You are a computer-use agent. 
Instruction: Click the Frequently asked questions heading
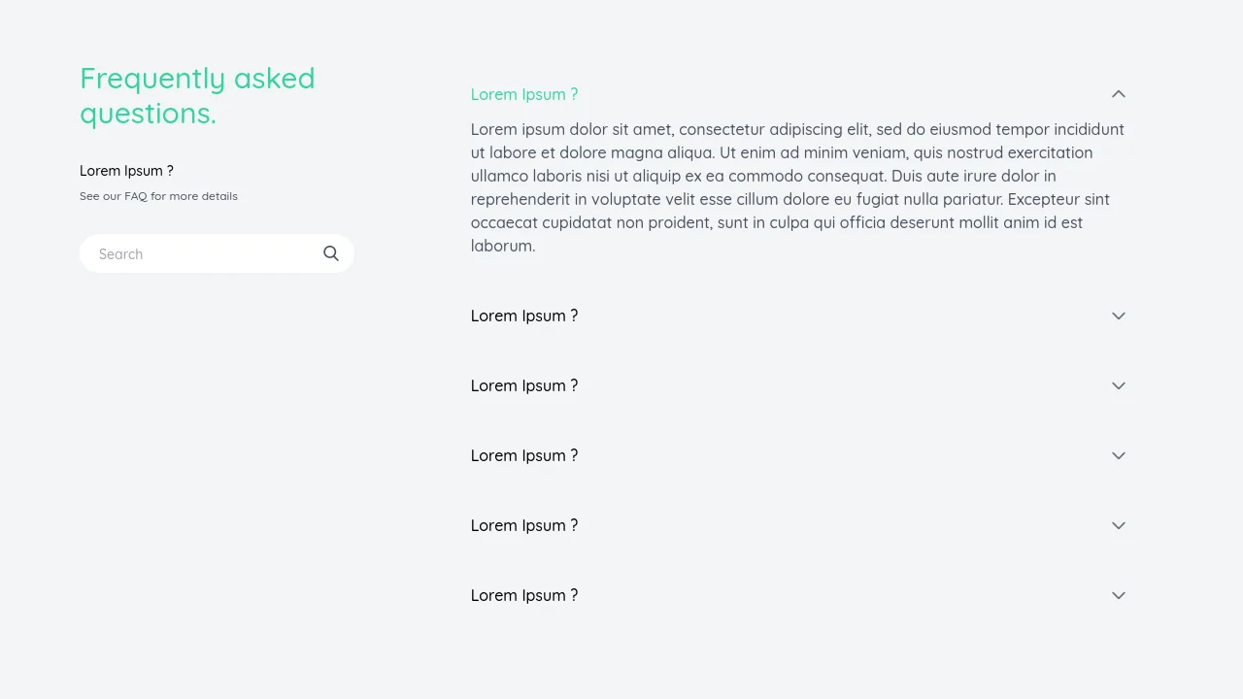point(197,95)
